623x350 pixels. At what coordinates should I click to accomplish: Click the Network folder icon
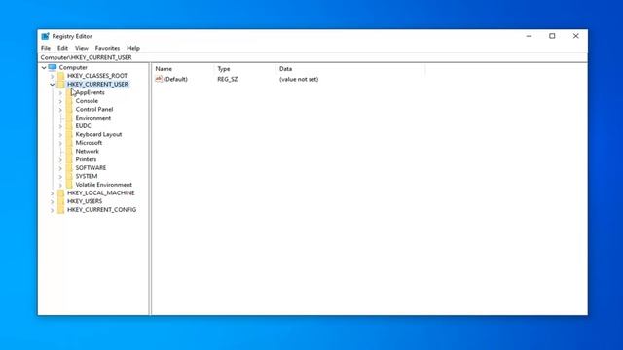click(x=69, y=151)
